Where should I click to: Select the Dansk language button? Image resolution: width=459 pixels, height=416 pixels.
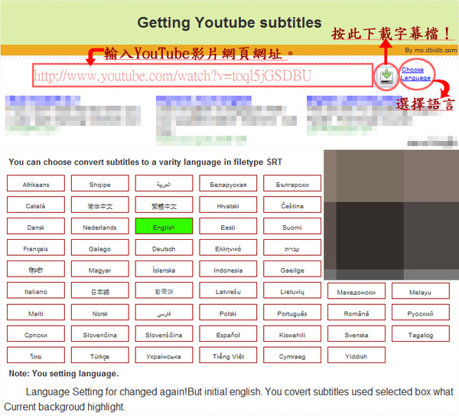click(36, 226)
